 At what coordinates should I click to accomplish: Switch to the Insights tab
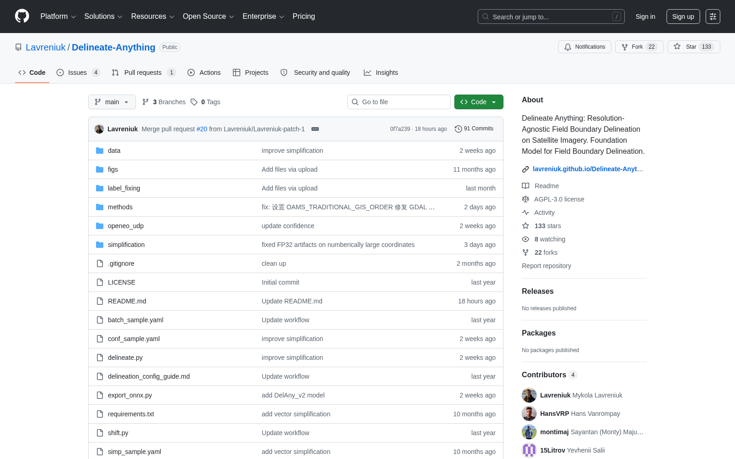click(381, 73)
